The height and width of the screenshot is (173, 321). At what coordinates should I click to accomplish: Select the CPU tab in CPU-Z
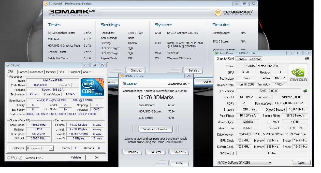click(x=10, y=72)
